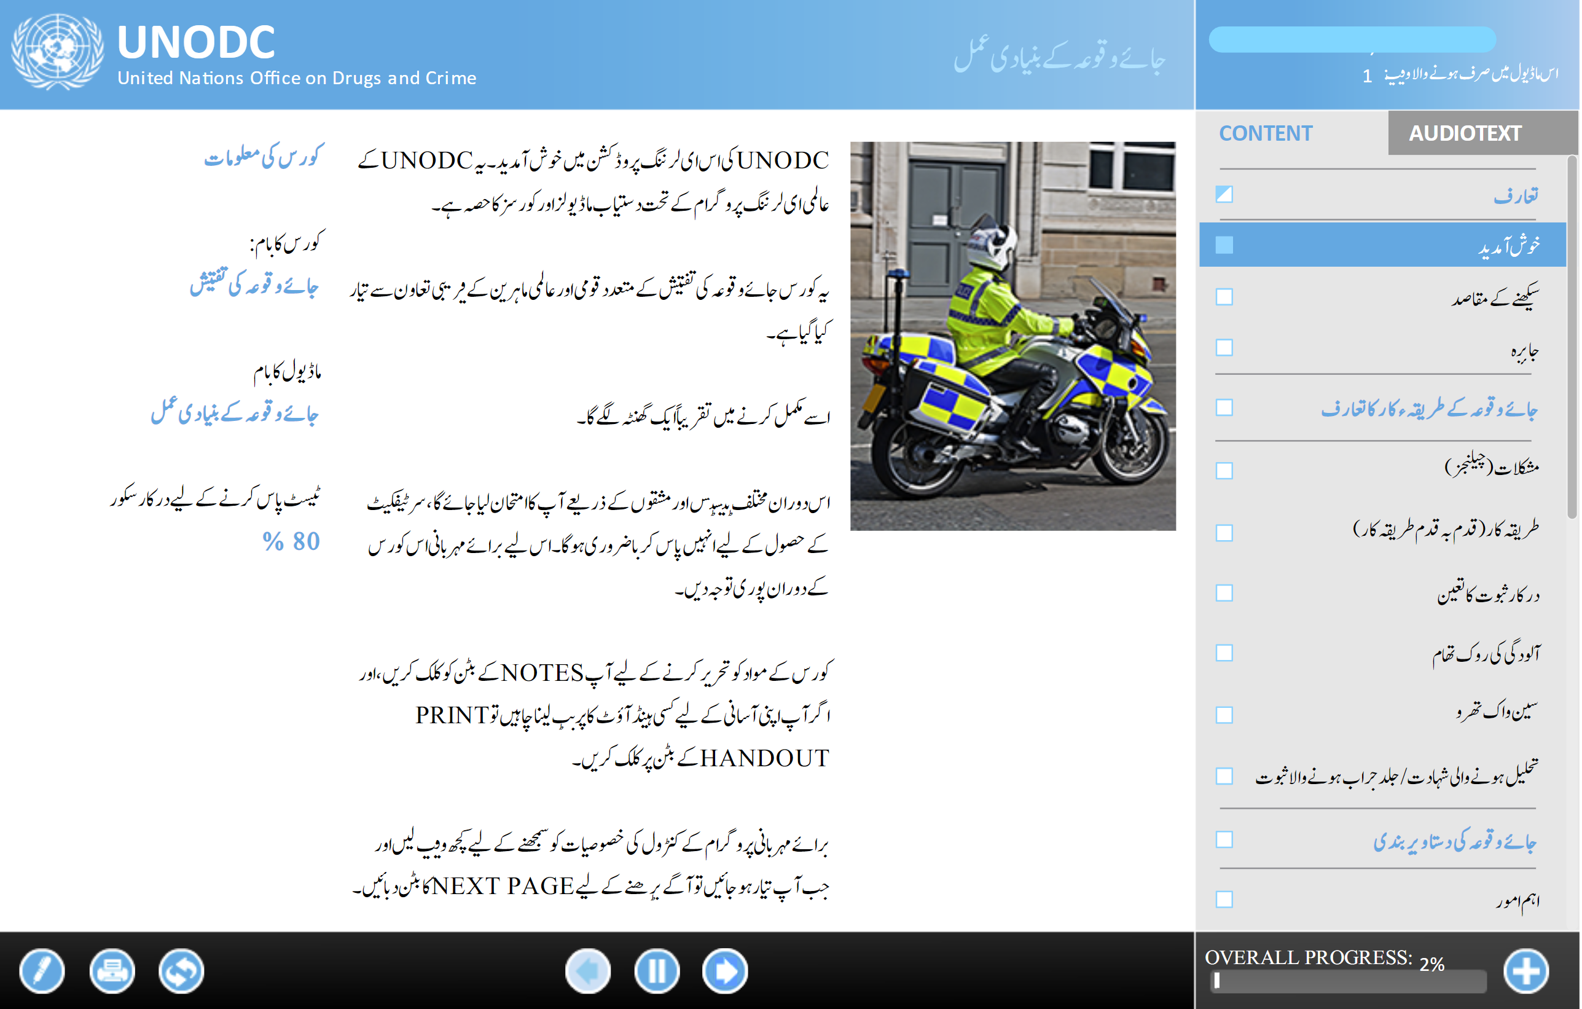This screenshot has width=1582, height=1009.
Task: Click the replay refresh arrows icon
Action: tap(181, 970)
